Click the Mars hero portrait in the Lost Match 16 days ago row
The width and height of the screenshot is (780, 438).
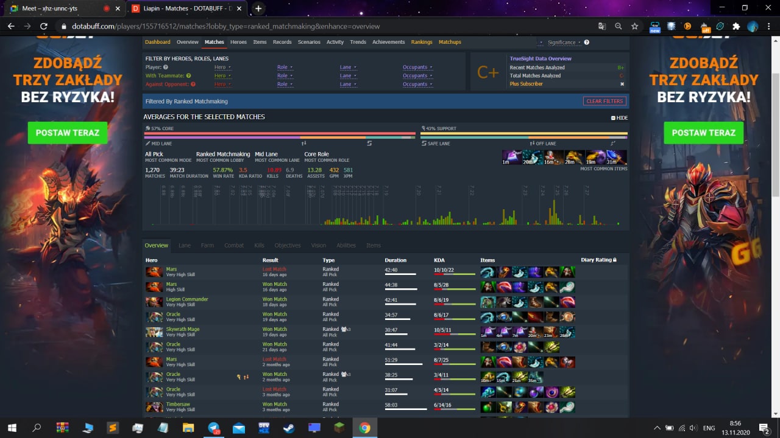tap(154, 271)
